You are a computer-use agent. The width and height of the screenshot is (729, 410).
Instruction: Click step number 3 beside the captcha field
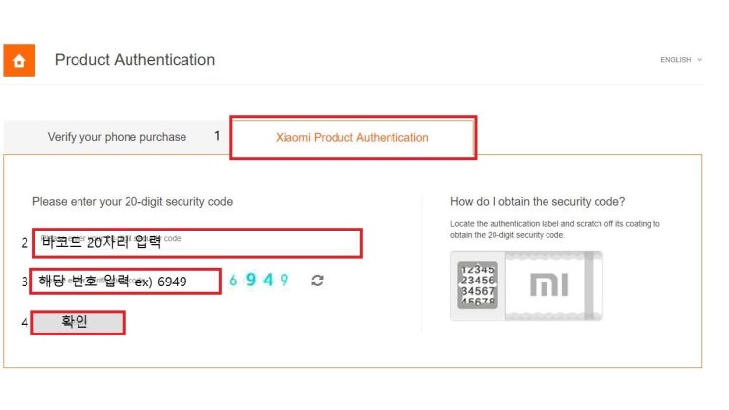(25, 282)
